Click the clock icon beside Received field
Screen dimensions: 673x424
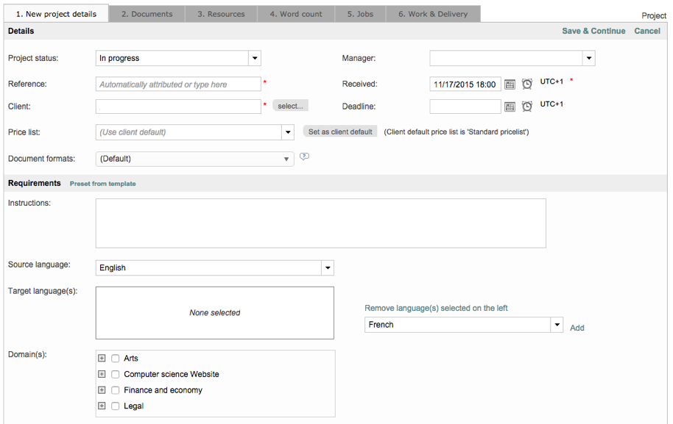click(527, 85)
